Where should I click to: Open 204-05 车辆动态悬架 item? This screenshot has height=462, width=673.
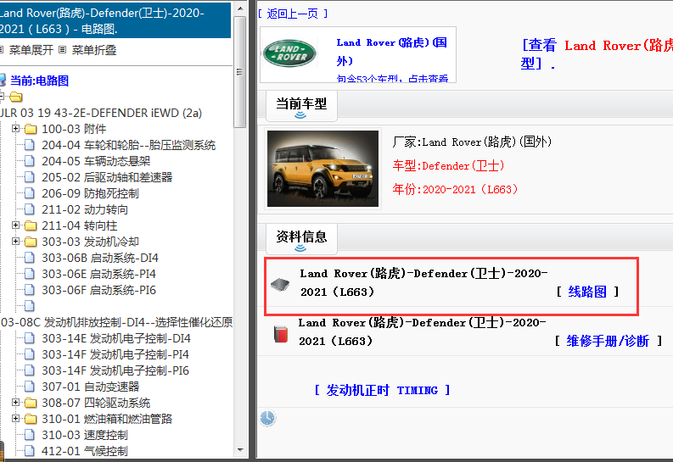click(96, 161)
